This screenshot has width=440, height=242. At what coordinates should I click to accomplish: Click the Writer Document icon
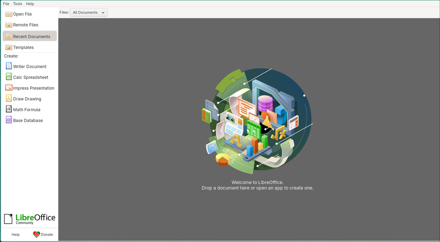tap(9, 66)
